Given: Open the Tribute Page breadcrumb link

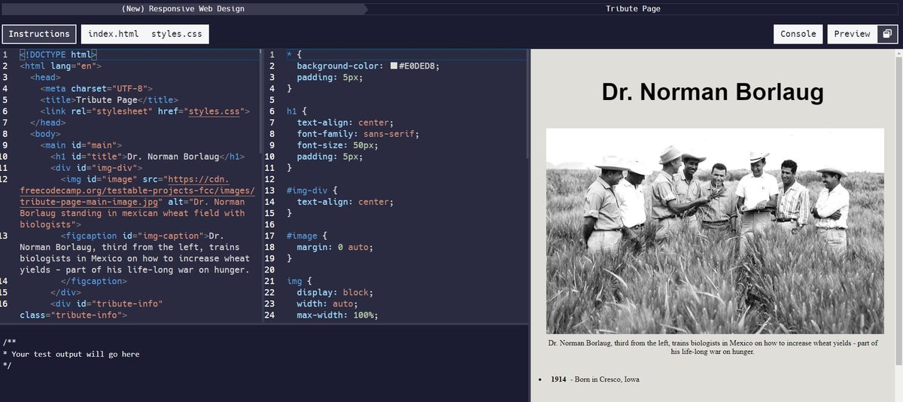Looking at the screenshot, I should pos(633,9).
